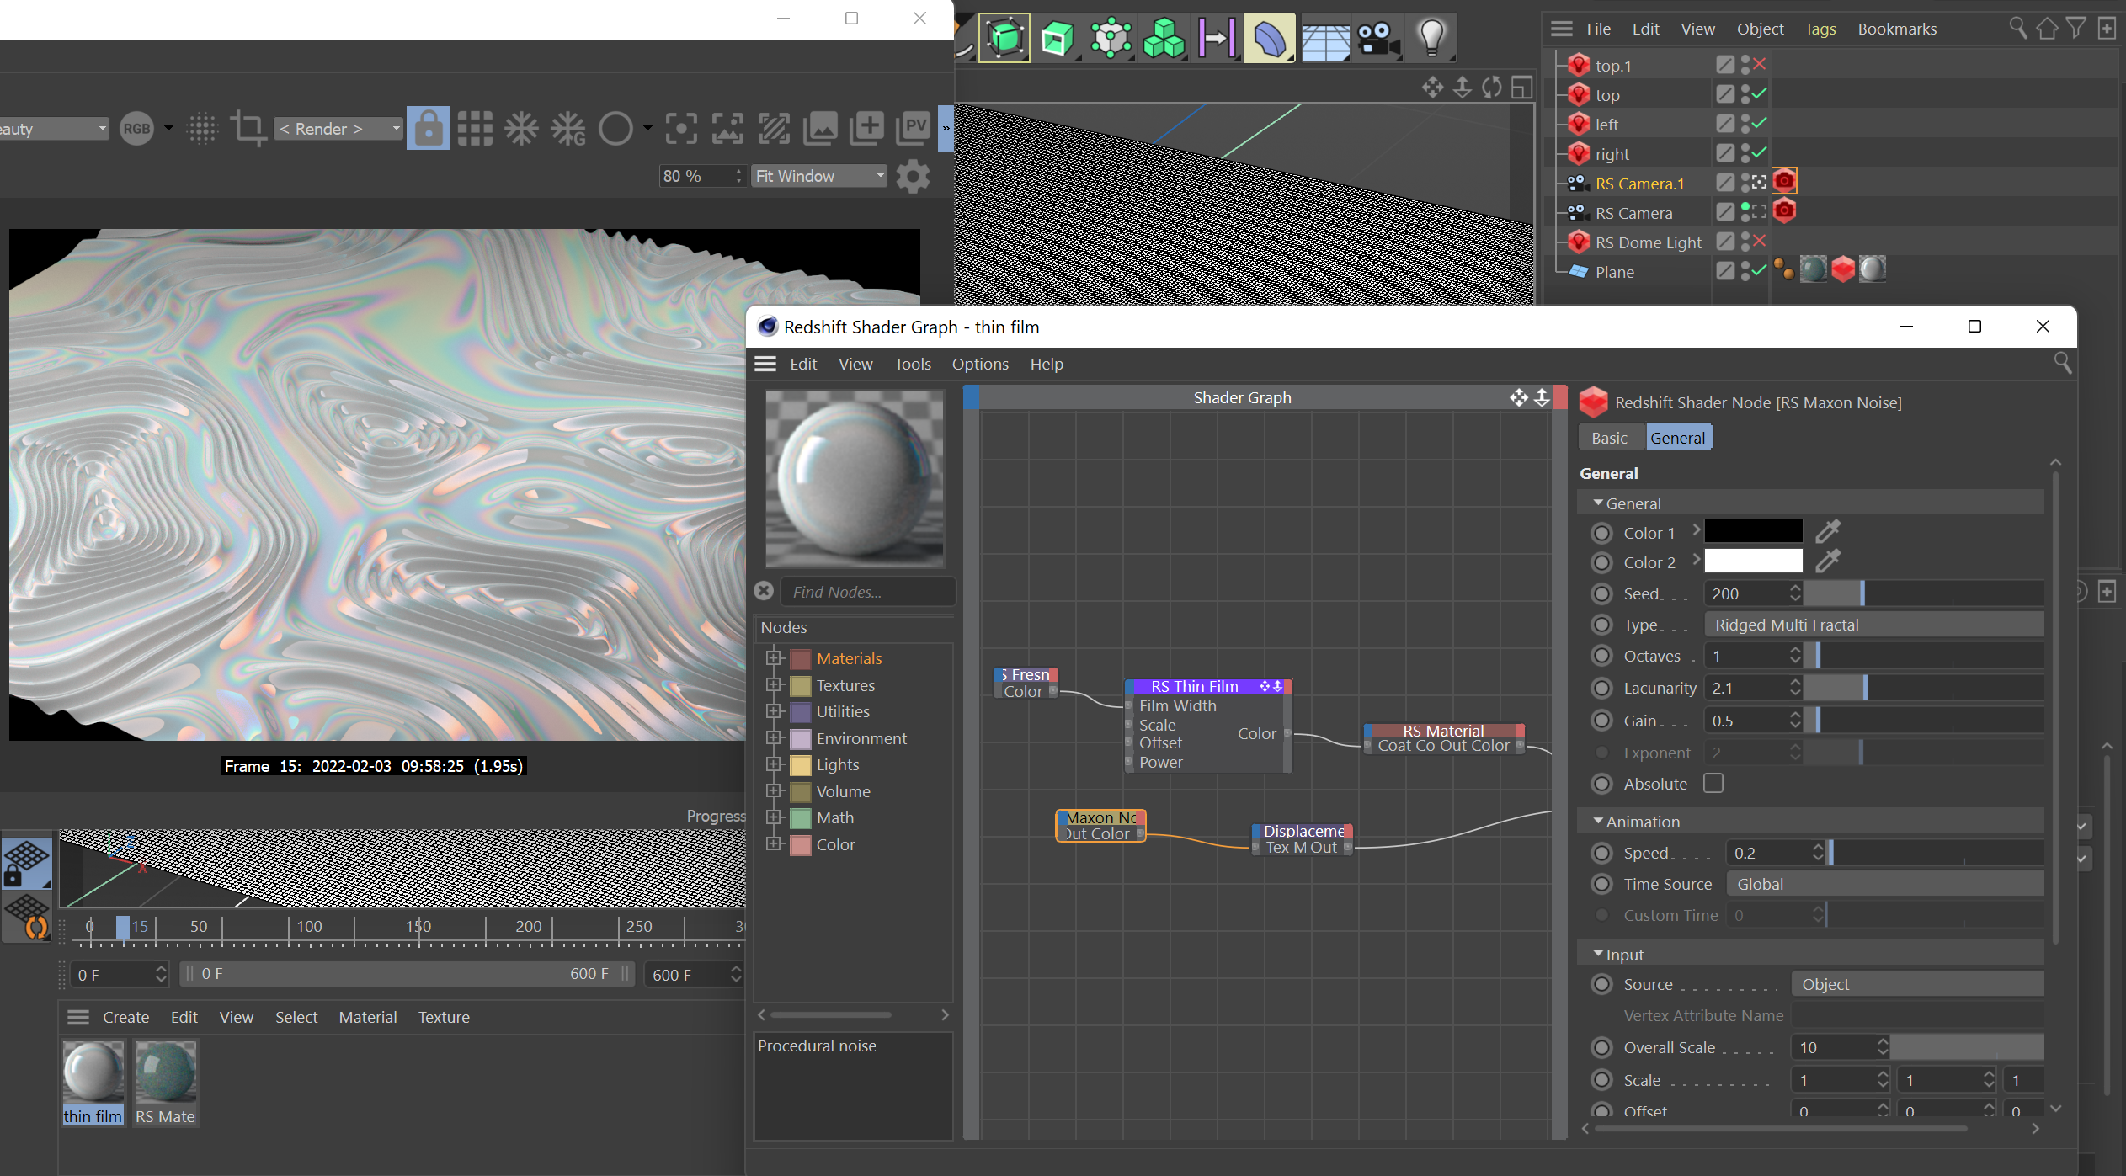Open the Tools menu in Shader Graph
This screenshot has height=1176, width=2126.
tap(912, 364)
